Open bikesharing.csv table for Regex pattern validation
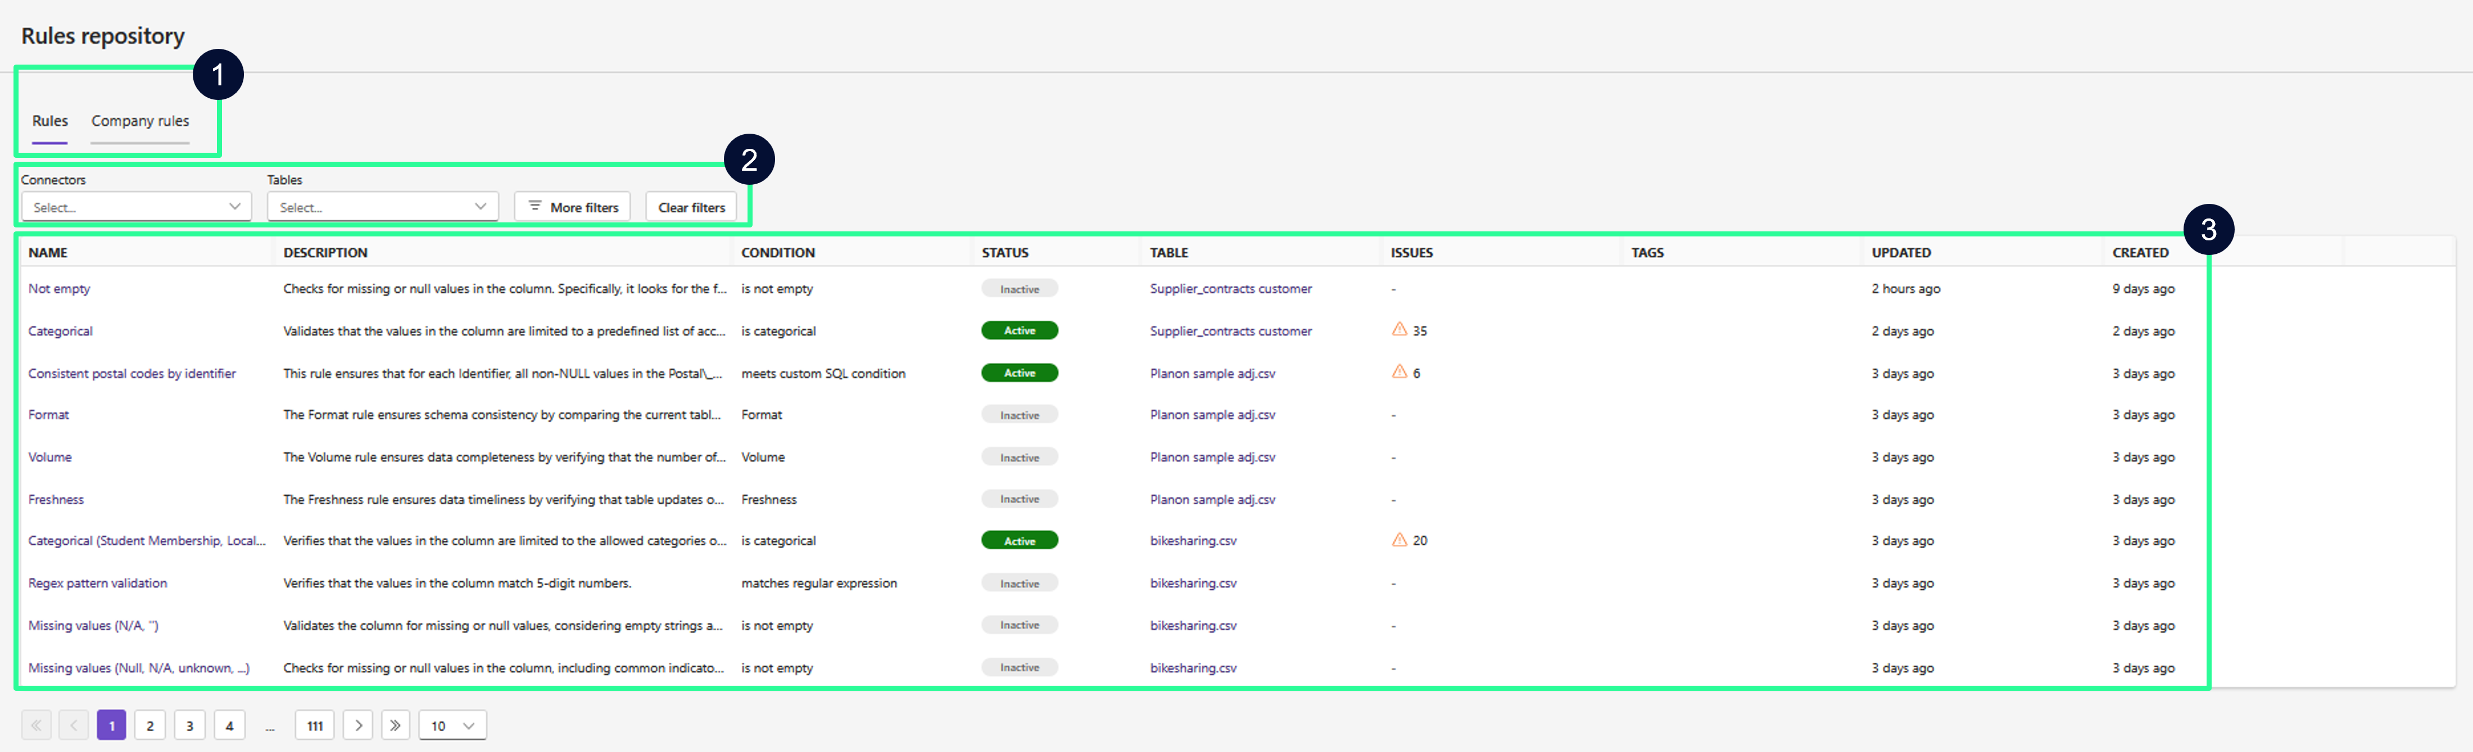The width and height of the screenshot is (2473, 752). (1193, 583)
